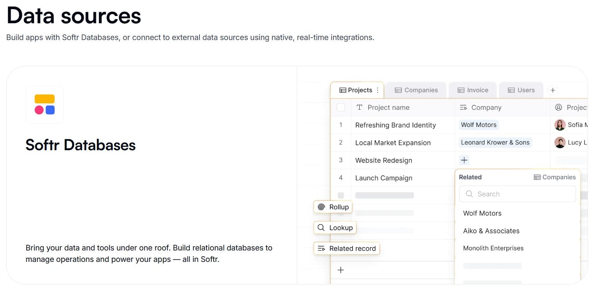This screenshot has width=604, height=292.
Task: Click Sofia's avatar in row 1
Action: pos(560,125)
